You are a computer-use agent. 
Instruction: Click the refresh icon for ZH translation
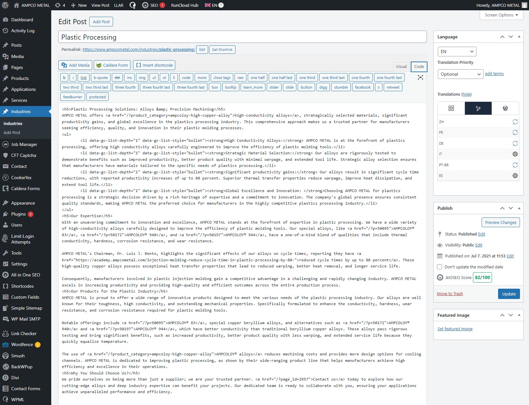(x=515, y=122)
